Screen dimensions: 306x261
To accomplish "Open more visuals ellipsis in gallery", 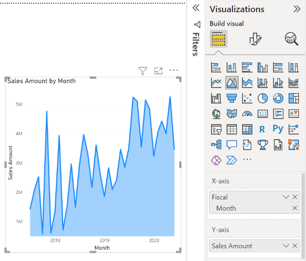I will (x=247, y=160).
